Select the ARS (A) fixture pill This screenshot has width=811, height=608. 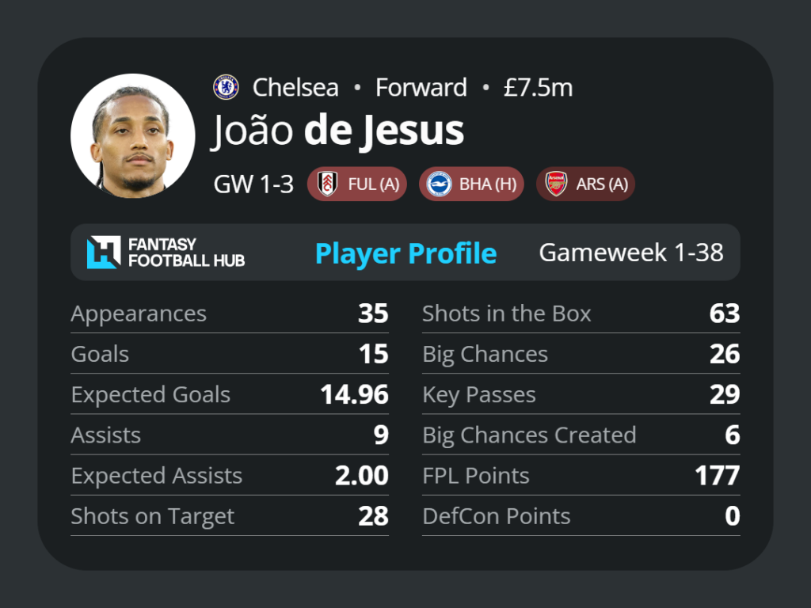pyautogui.click(x=585, y=184)
